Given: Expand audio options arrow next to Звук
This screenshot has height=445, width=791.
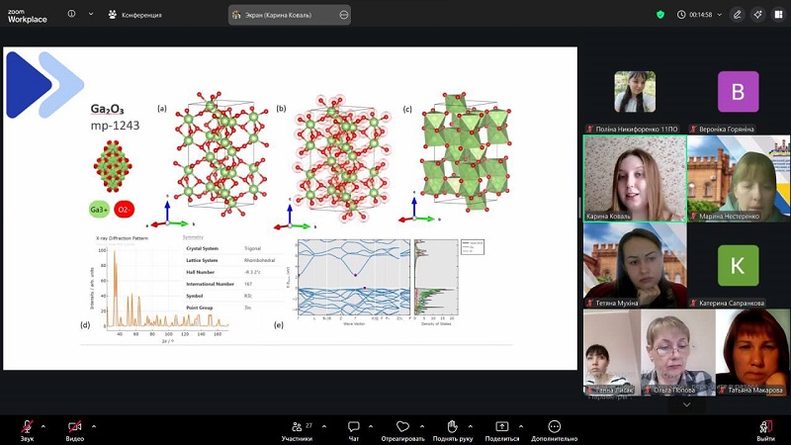Looking at the screenshot, I should (x=46, y=424).
